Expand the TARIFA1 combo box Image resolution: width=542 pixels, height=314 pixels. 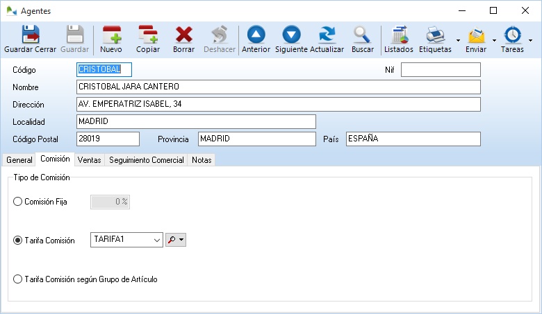(x=156, y=240)
